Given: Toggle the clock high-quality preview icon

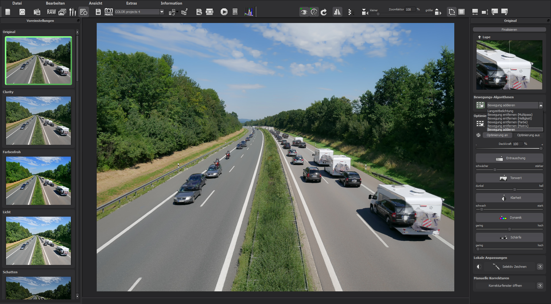Looking at the screenshot, I should [314, 12].
